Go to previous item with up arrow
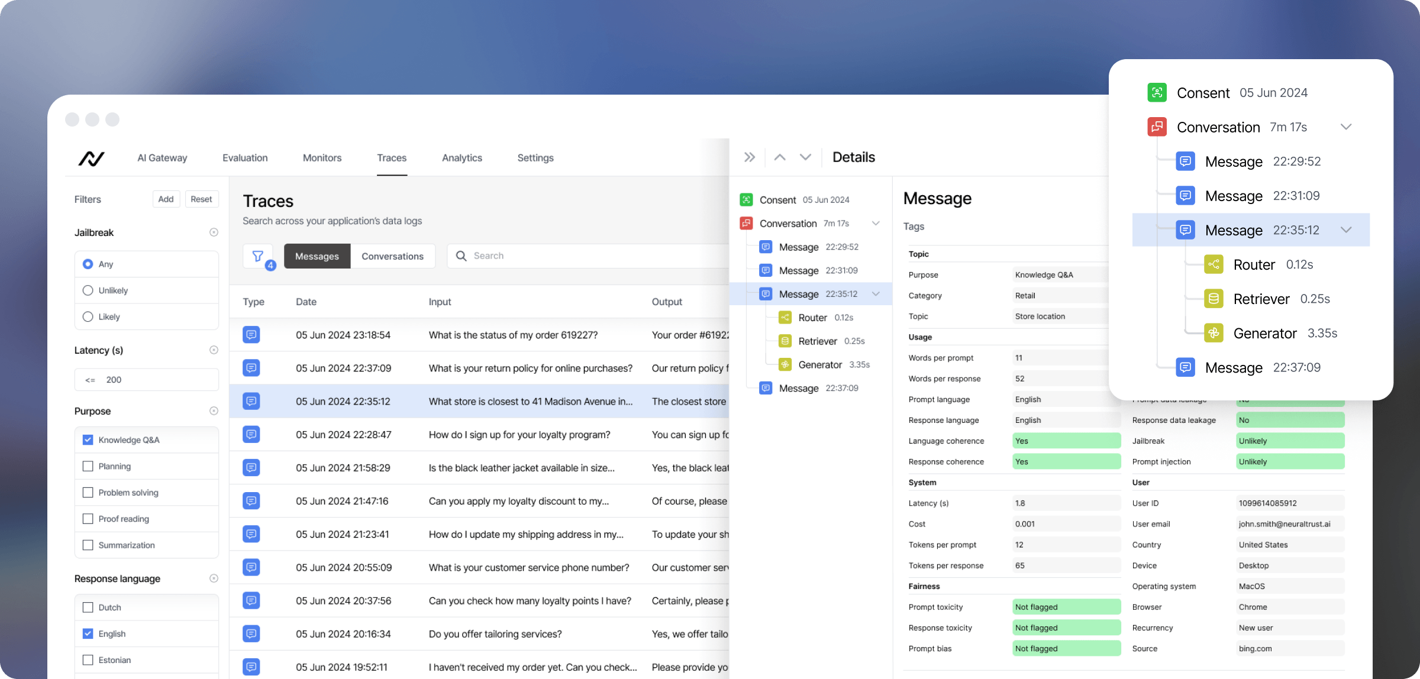 point(780,157)
